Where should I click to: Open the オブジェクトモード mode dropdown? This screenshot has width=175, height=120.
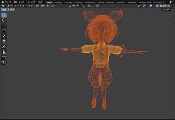(17, 6)
